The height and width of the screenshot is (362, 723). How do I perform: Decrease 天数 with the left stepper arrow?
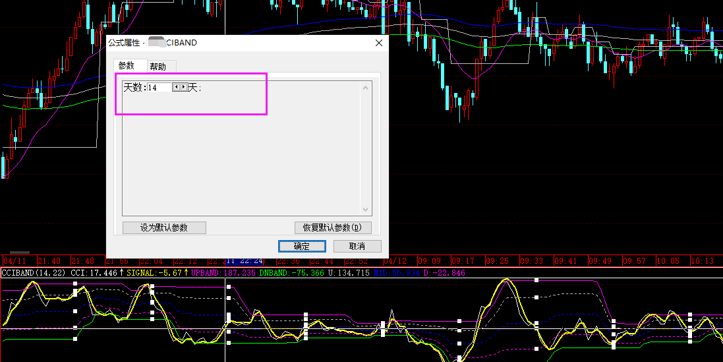[x=176, y=87]
